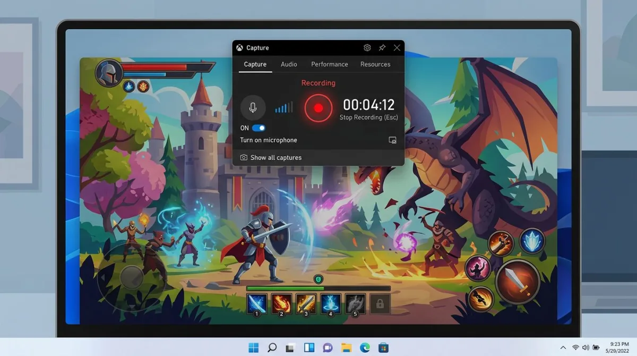Open Chat from taskbar

point(328,347)
